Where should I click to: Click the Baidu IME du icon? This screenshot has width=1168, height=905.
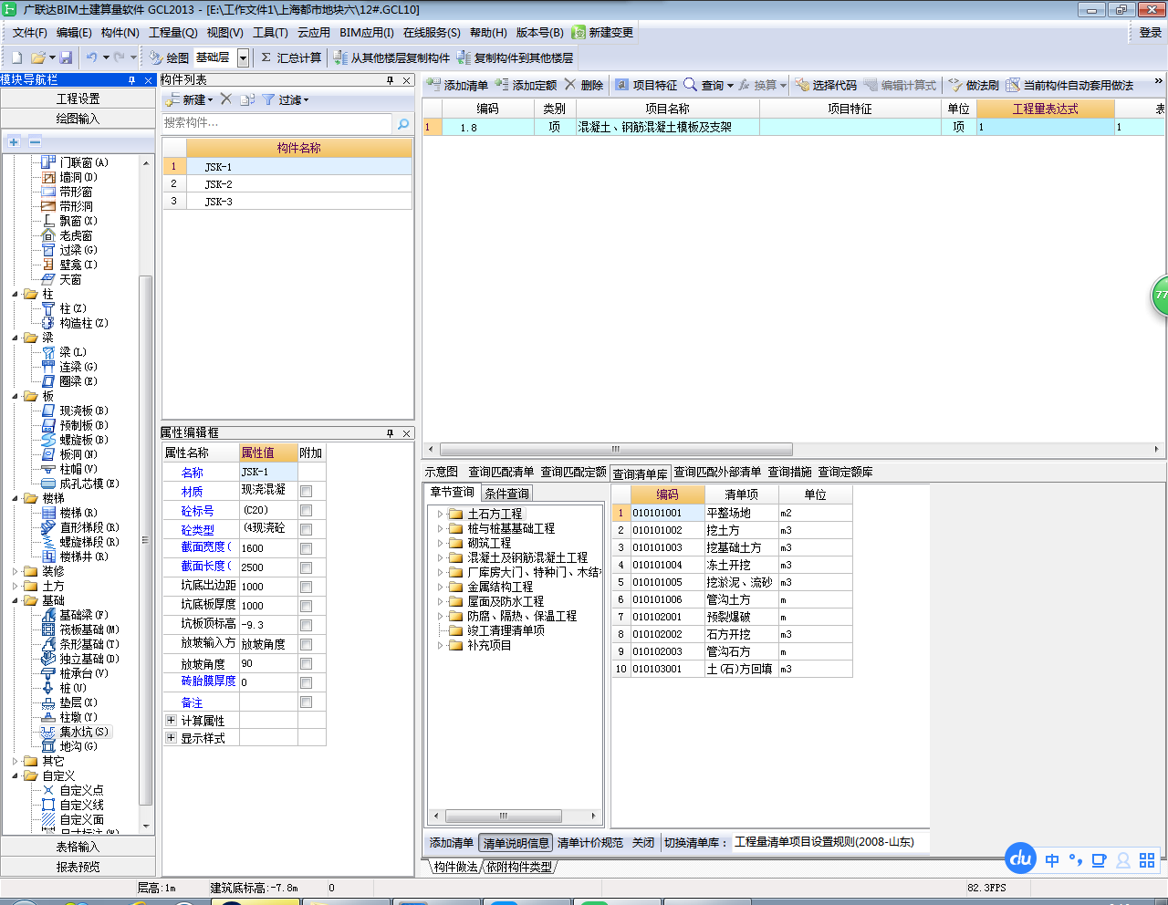[1020, 858]
